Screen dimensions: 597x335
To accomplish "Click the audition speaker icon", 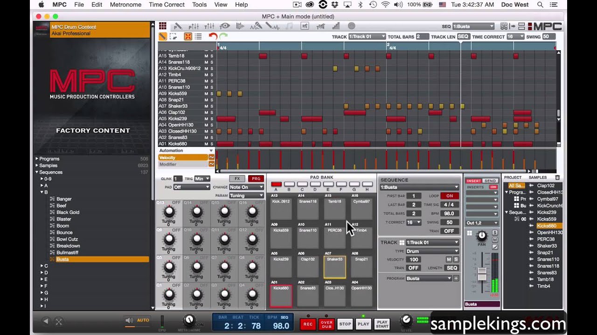I will tap(129, 320).
